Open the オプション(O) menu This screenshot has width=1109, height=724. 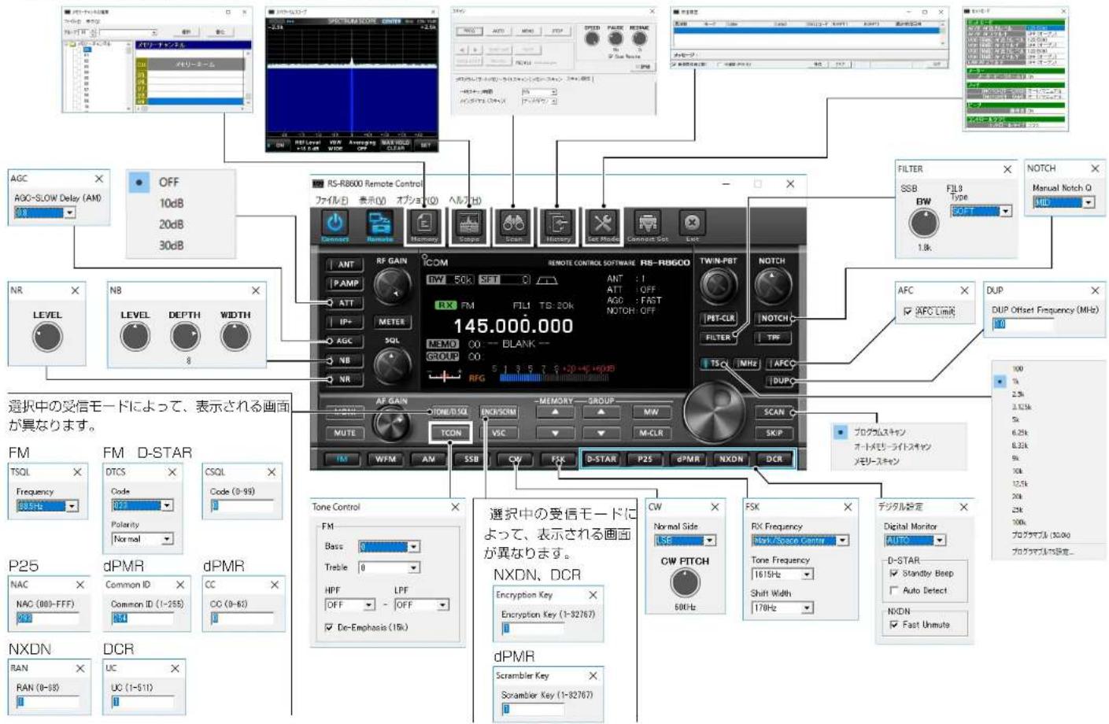(x=417, y=201)
